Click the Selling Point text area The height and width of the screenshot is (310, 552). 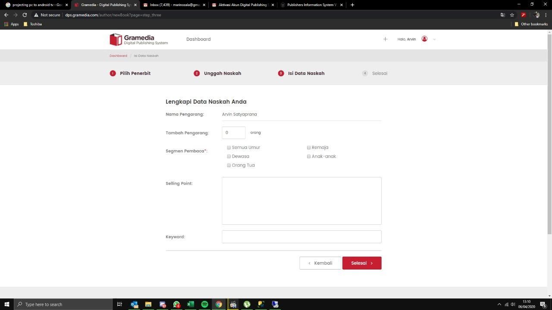coord(301,201)
